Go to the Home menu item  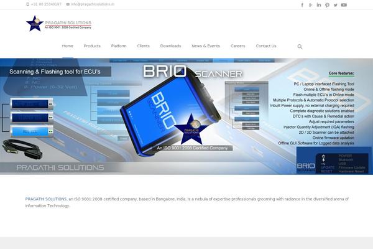pos(68,46)
